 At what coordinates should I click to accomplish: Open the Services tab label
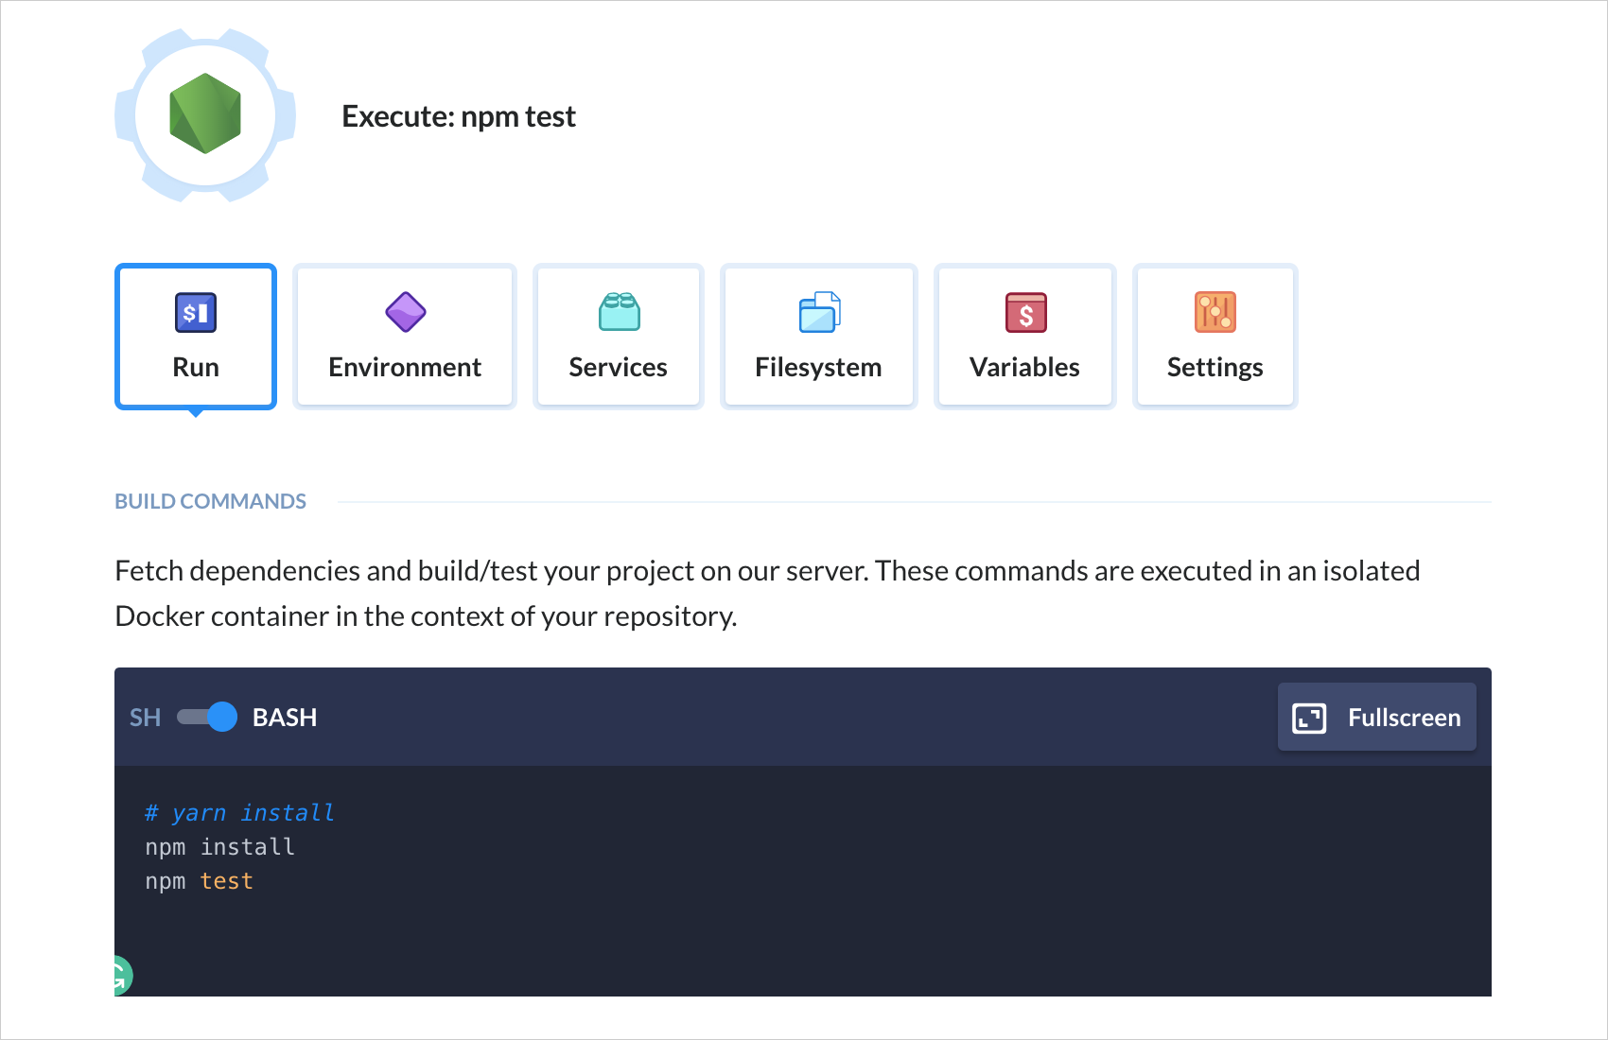point(619,367)
